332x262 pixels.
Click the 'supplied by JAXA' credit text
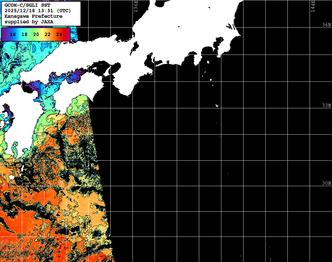(29, 22)
